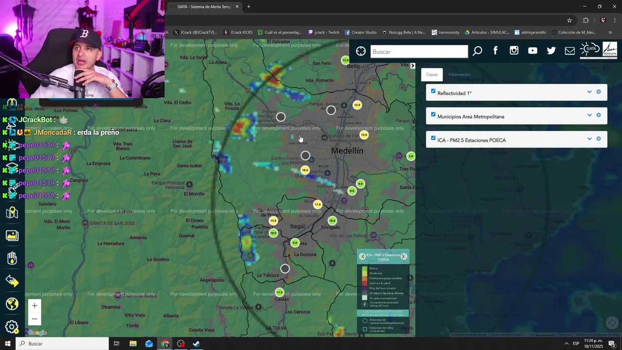Show more bookmarks overflow chevron

tap(610, 33)
